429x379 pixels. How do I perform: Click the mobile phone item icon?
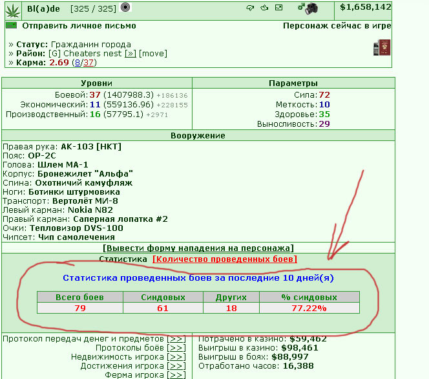(x=376, y=49)
